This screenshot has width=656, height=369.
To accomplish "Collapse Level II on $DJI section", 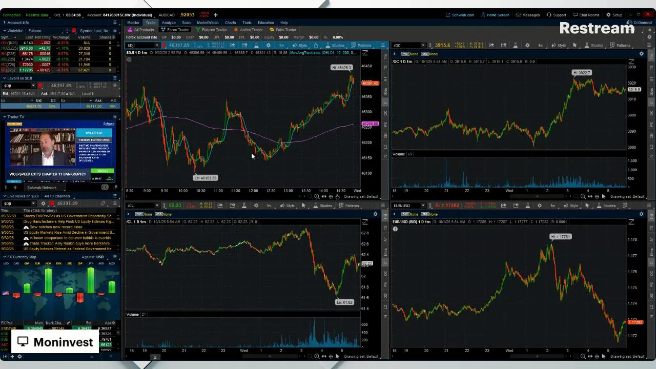I will tap(4, 78).
